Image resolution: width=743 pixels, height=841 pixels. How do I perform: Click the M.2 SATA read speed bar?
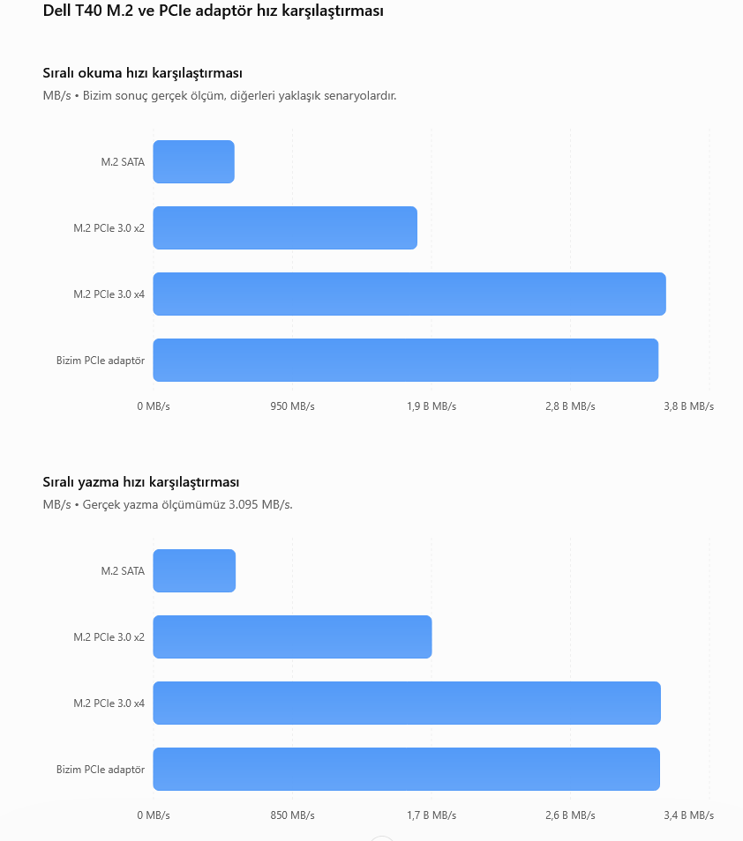pyautogui.click(x=194, y=162)
